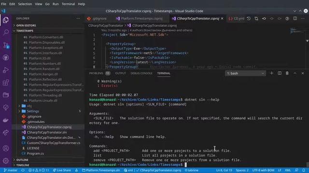Split the terminal panel
Image resolution: width=309 pixels, height=173 pixels.
coord(280,73)
